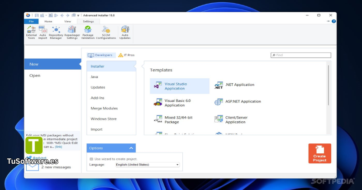Open the build options dropdown arrow
The image size is (362, 190).
pyautogui.click(x=46, y=15)
